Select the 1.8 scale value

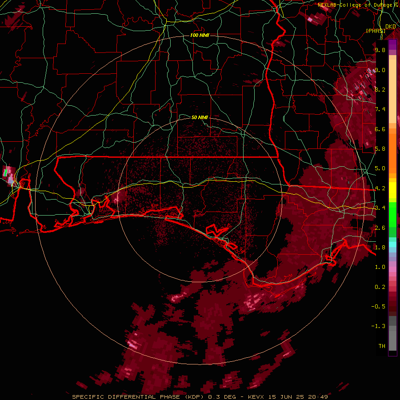(380, 248)
